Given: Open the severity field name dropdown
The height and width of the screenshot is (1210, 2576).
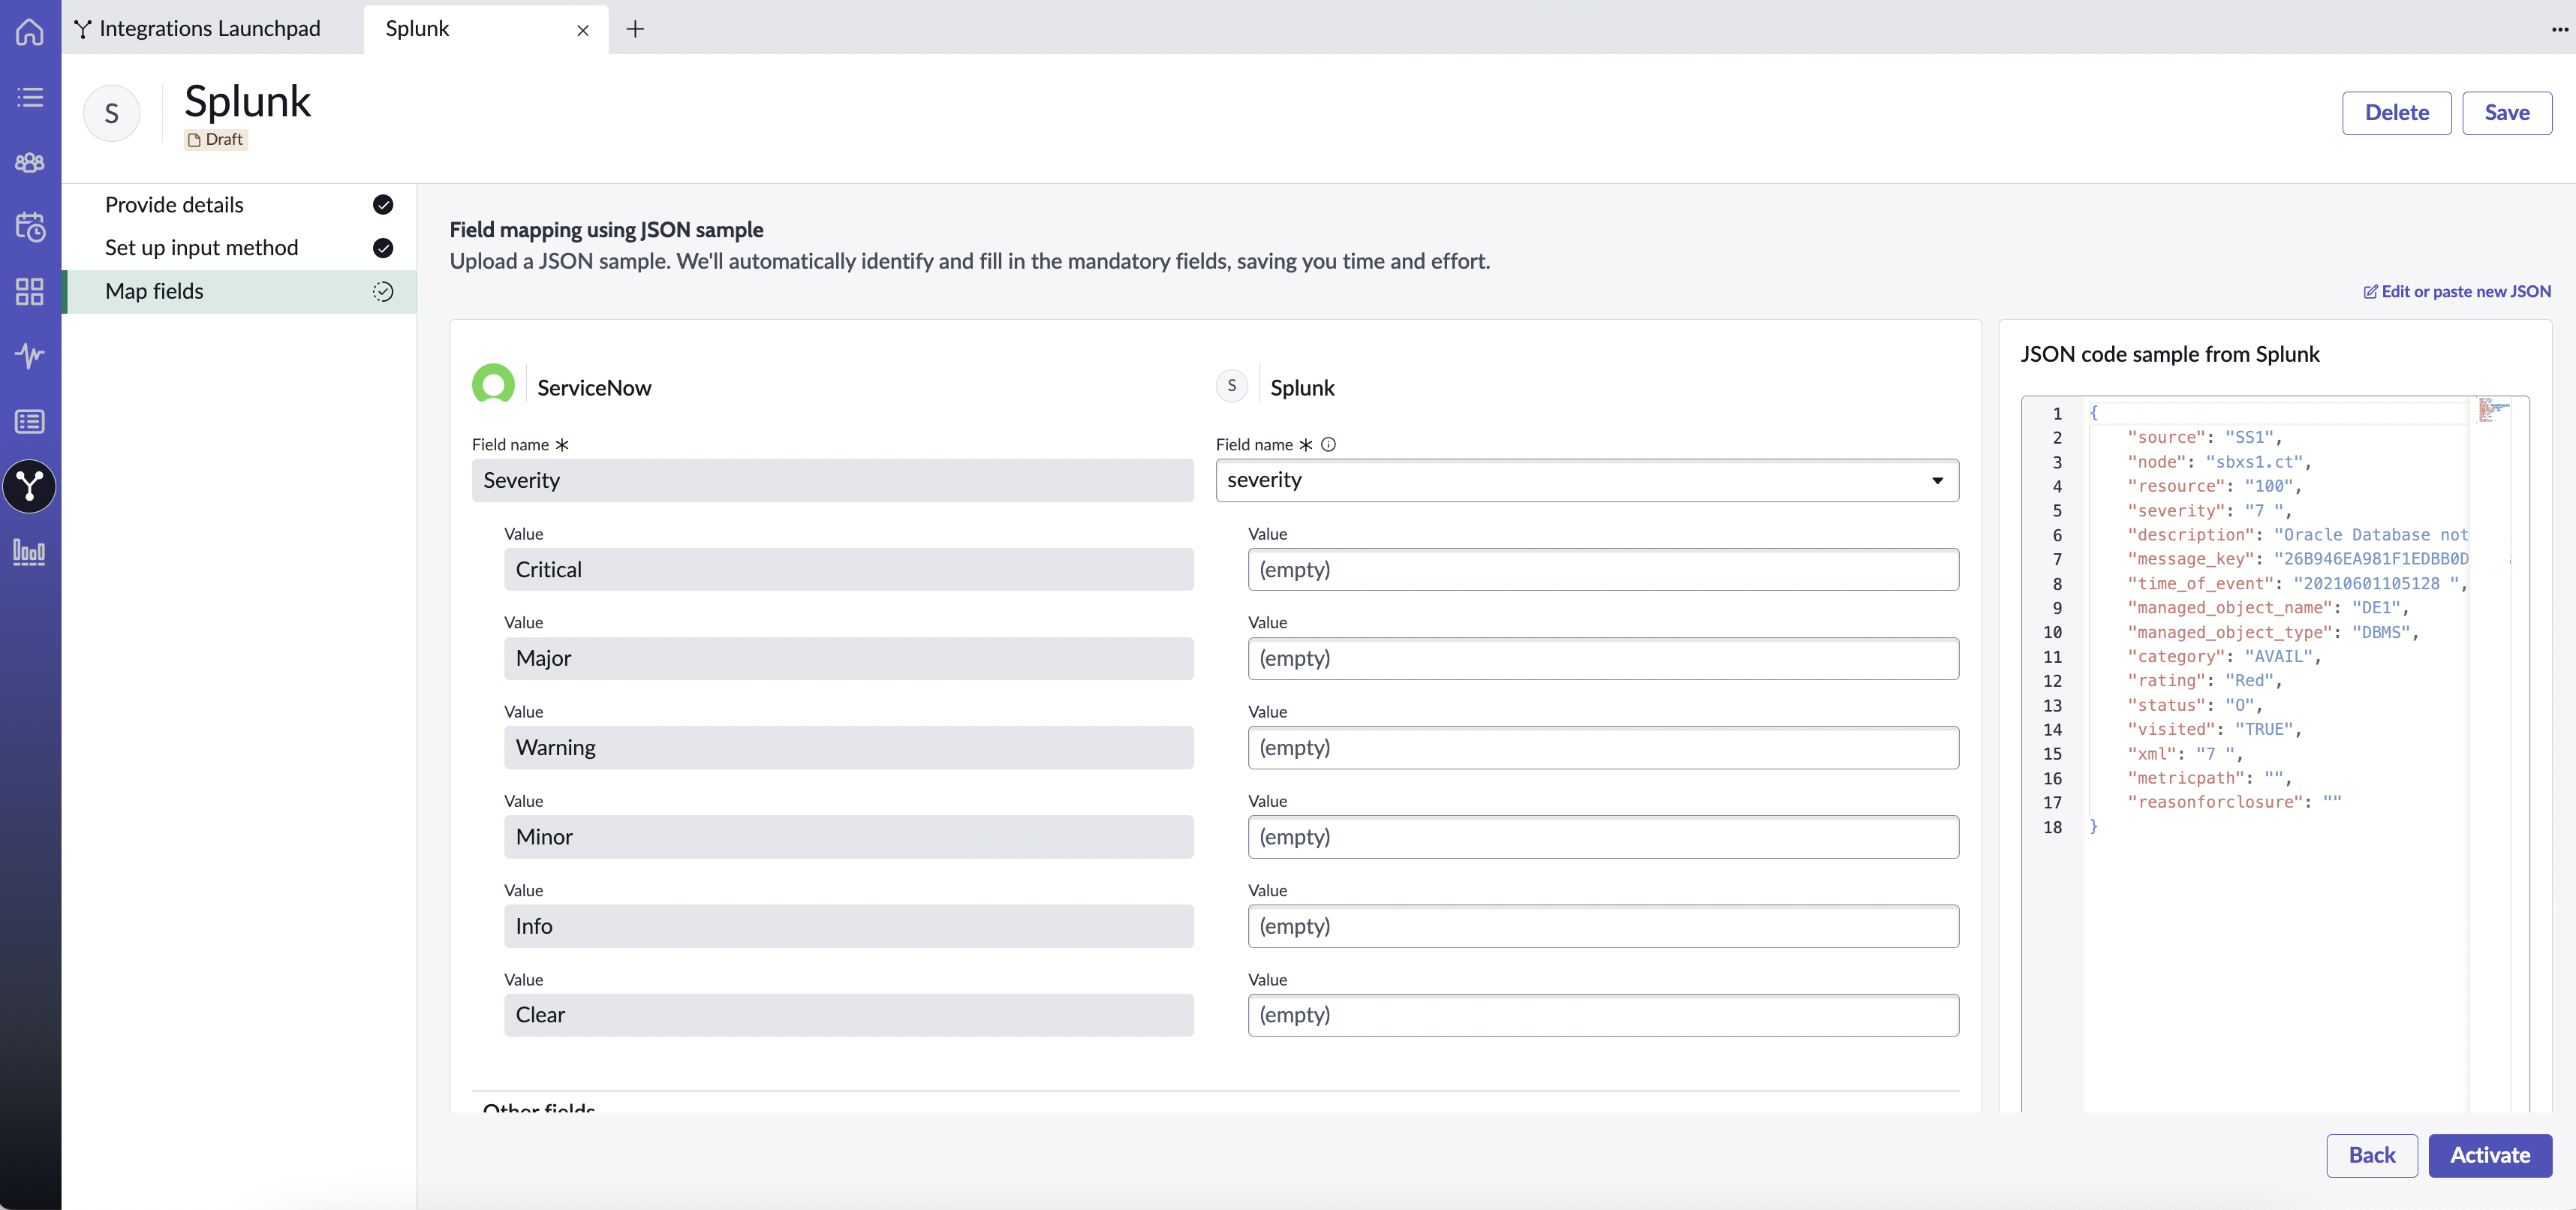Looking at the screenshot, I should 1587,481.
